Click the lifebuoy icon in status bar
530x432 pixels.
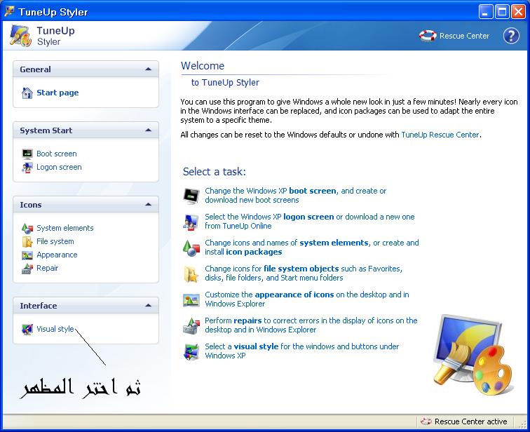coord(426,421)
